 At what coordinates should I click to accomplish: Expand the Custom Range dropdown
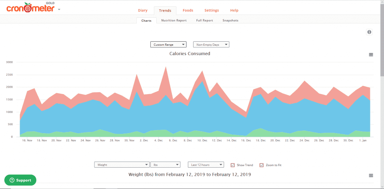[x=168, y=45]
